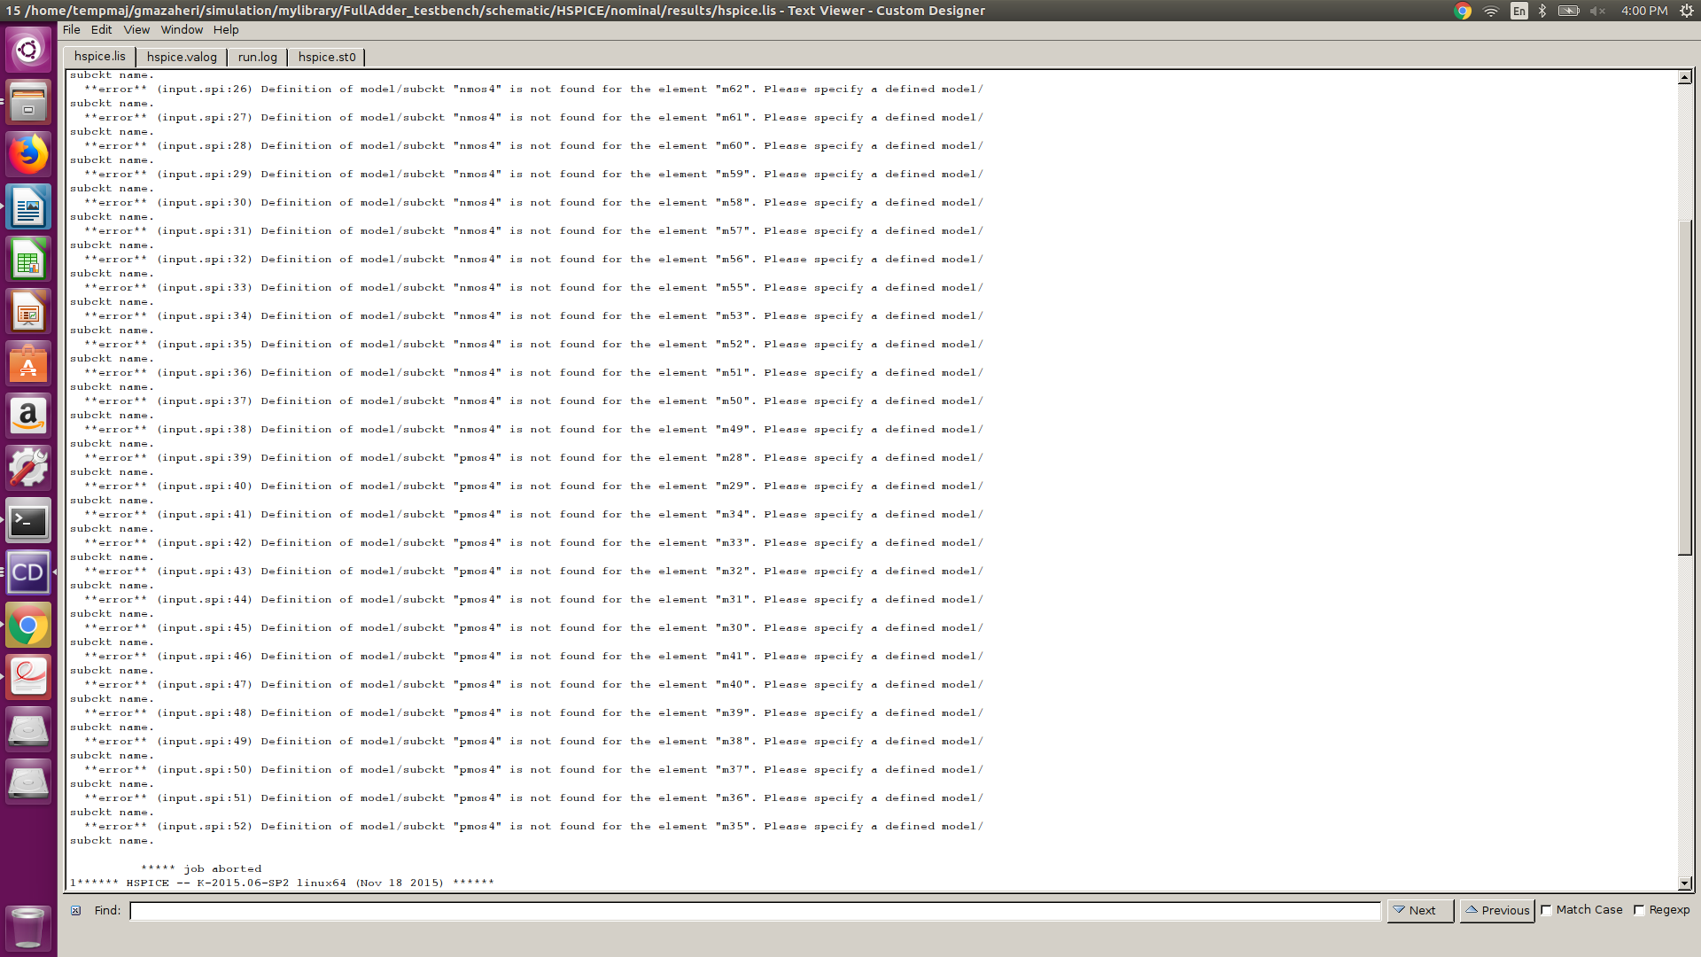The image size is (1701, 957).
Task: Click the Next find button
Action: (1419, 910)
